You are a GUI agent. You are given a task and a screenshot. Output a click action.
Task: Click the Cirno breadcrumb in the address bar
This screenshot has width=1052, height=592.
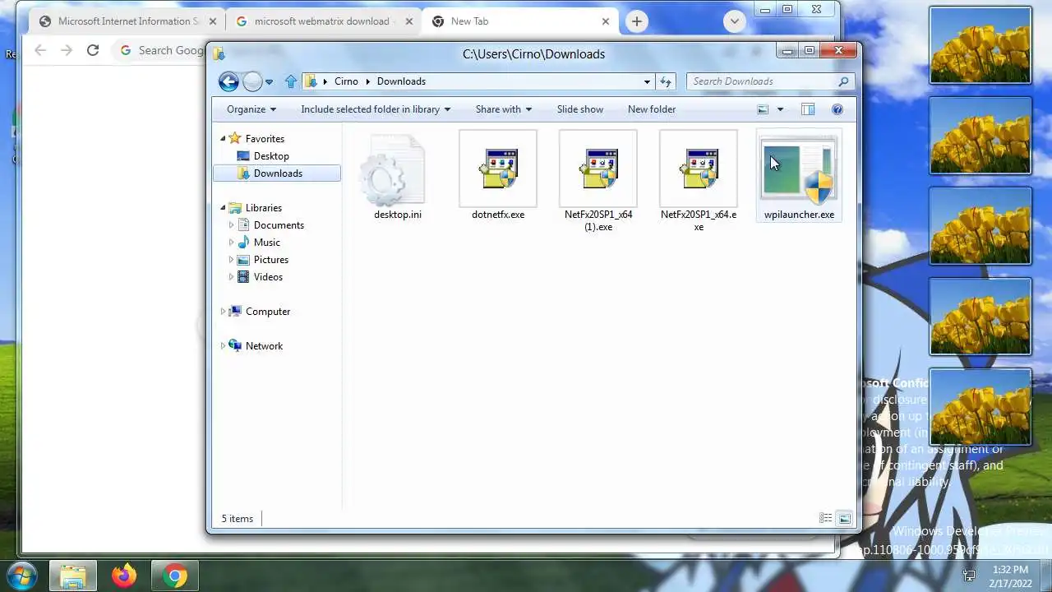tap(346, 81)
